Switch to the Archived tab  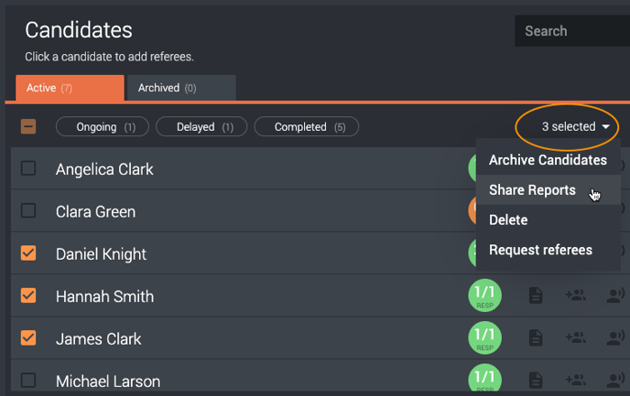tap(181, 88)
